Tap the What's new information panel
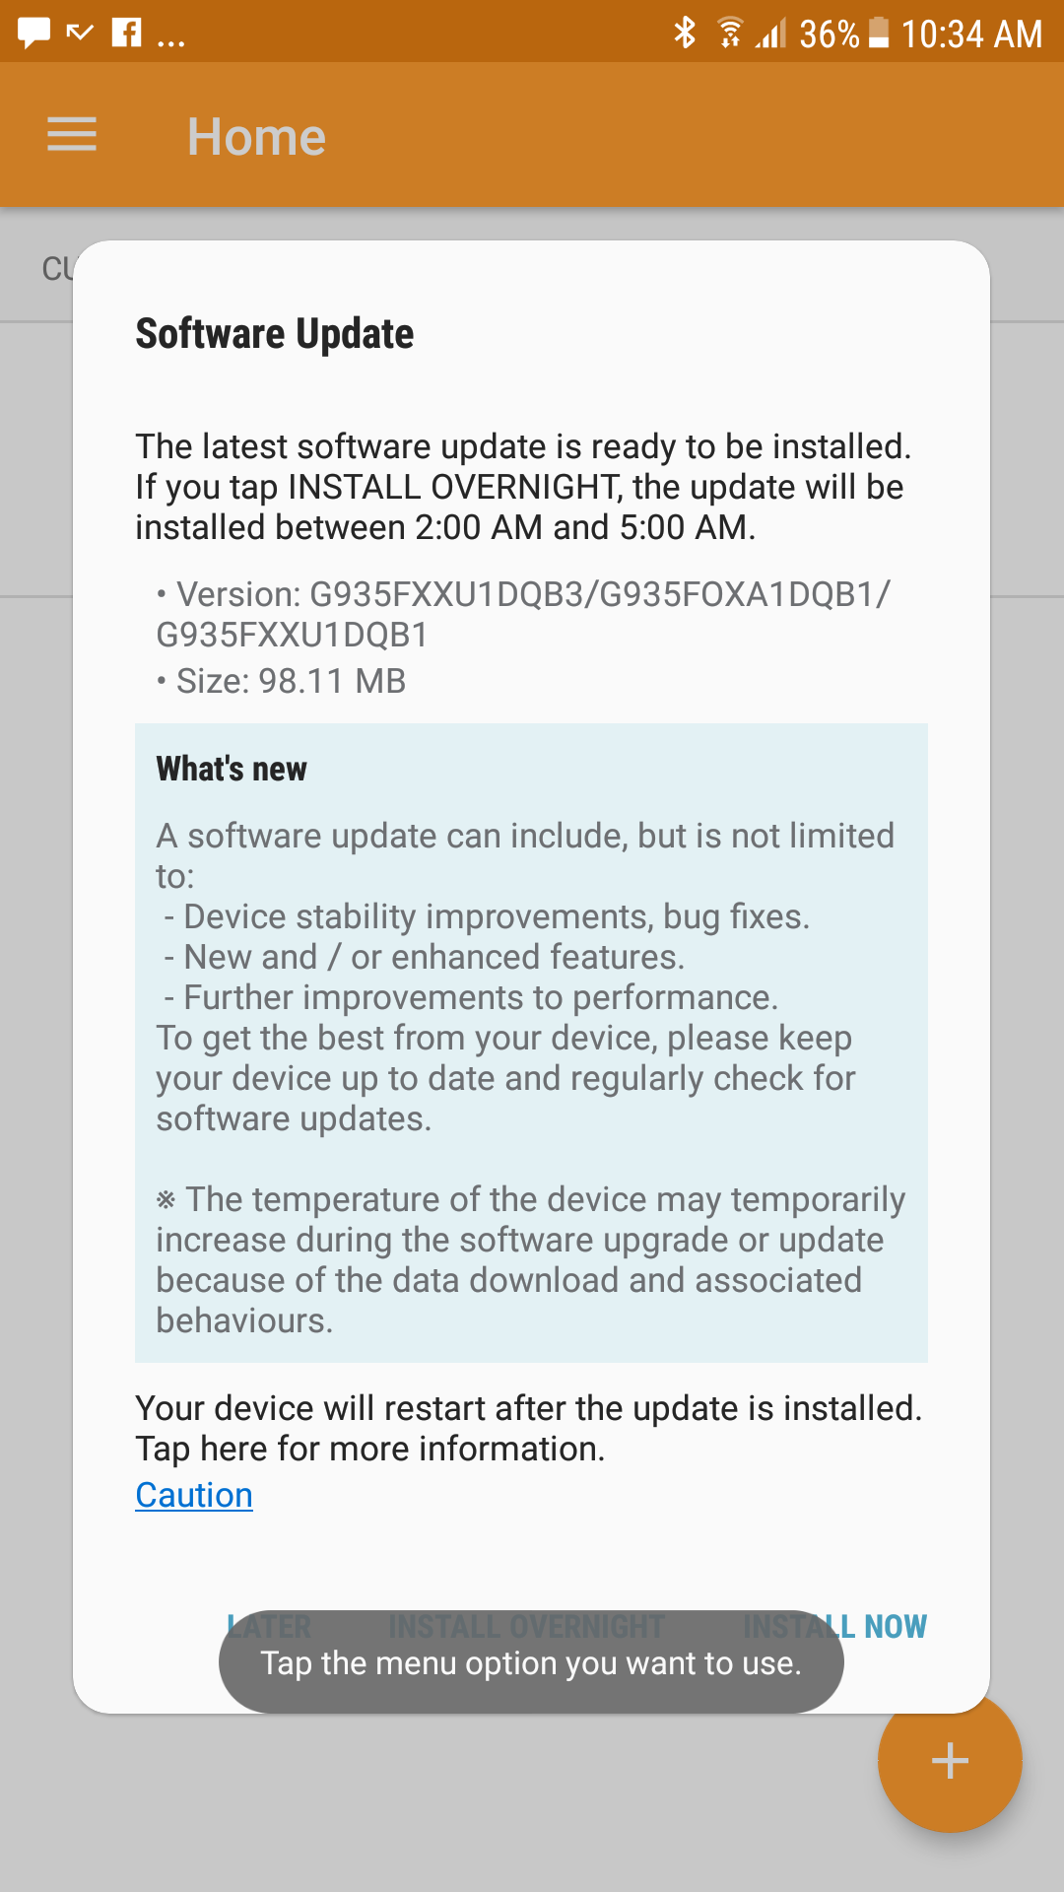Screen dimensions: 1064x1892 click(x=531, y=1043)
